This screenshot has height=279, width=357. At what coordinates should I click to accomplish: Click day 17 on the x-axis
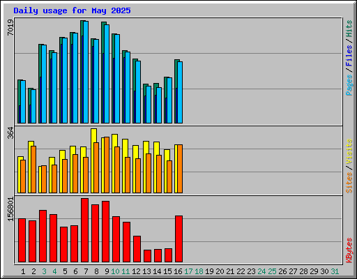coord(188,271)
